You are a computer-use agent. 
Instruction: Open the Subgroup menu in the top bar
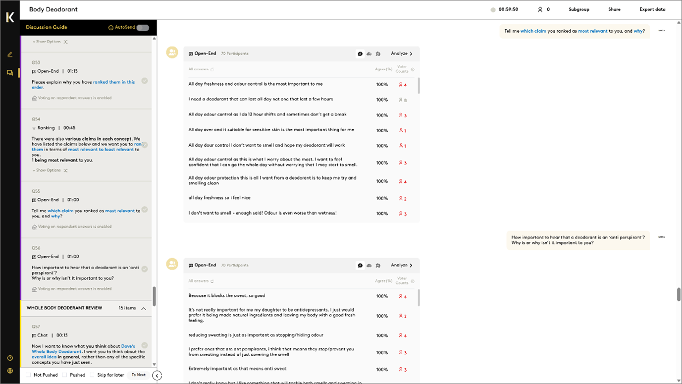[x=578, y=9]
